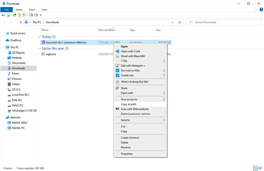The width and height of the screenshot is (264, 171).
Task: Expand the ribbon with the chevron
Action: [x=257, y=10]
